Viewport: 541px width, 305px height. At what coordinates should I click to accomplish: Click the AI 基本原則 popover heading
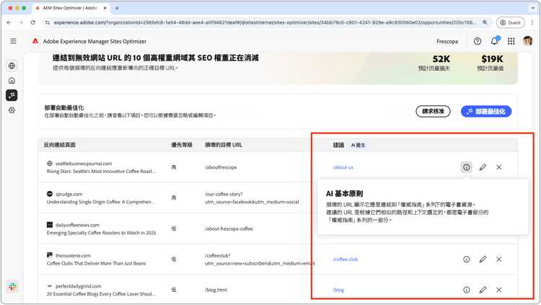[x=344, y=193]
